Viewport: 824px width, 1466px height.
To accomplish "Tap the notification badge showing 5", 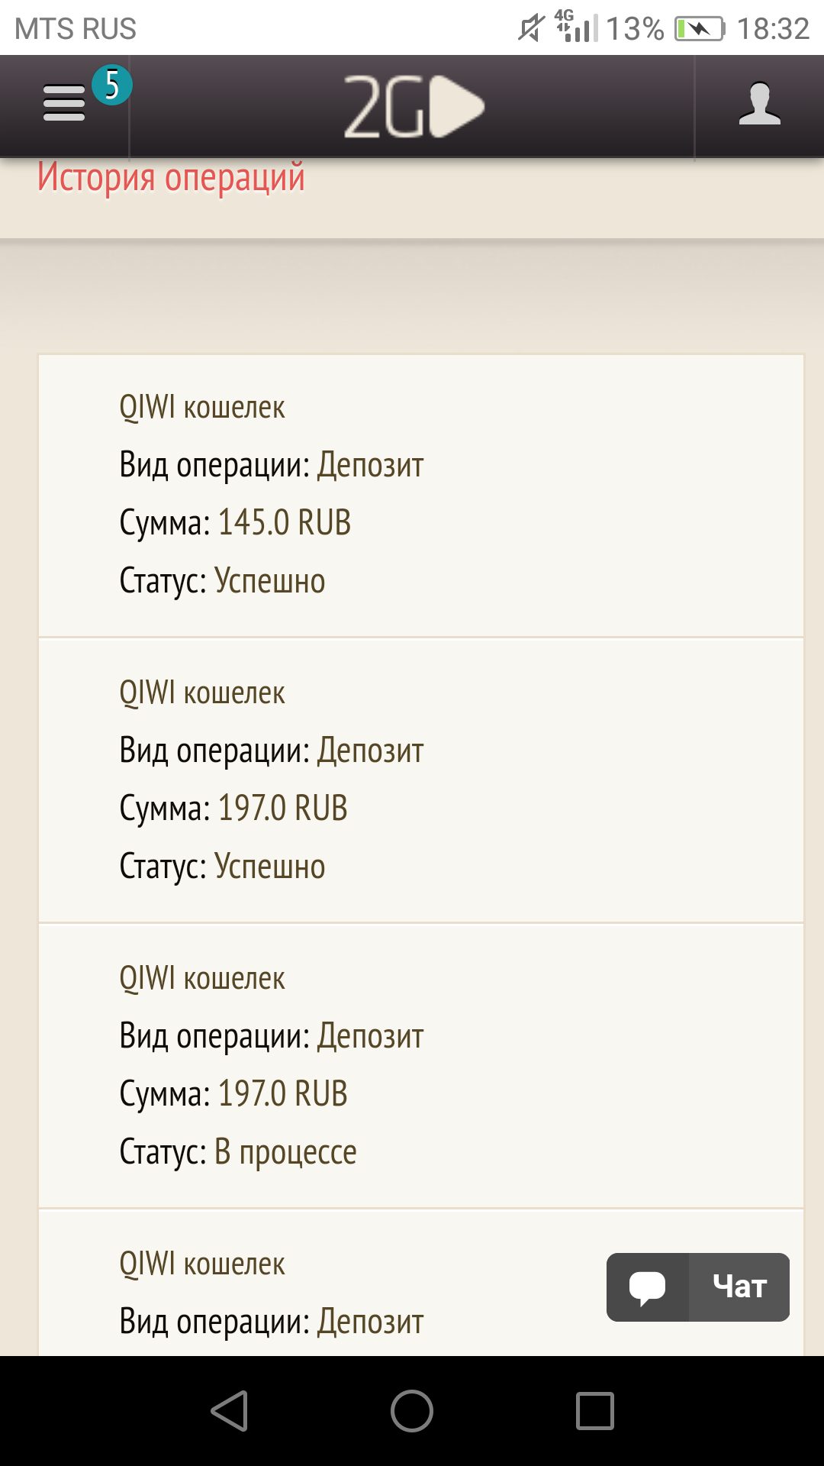I will 112,85.
